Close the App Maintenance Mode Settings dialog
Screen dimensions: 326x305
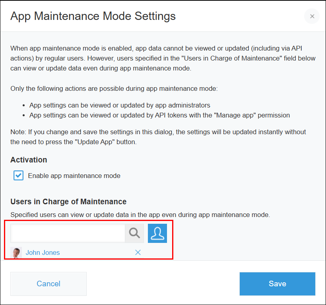coord(312,16)
